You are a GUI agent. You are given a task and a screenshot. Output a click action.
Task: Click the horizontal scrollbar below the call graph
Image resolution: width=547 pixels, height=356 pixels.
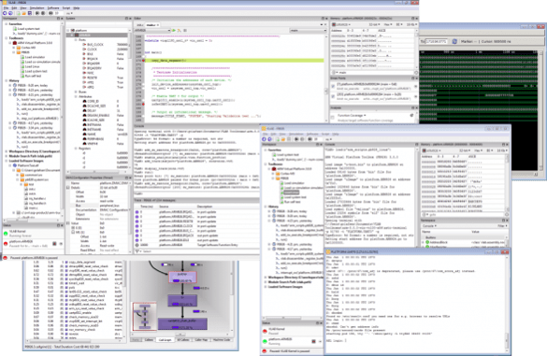(x=180, y=335)
